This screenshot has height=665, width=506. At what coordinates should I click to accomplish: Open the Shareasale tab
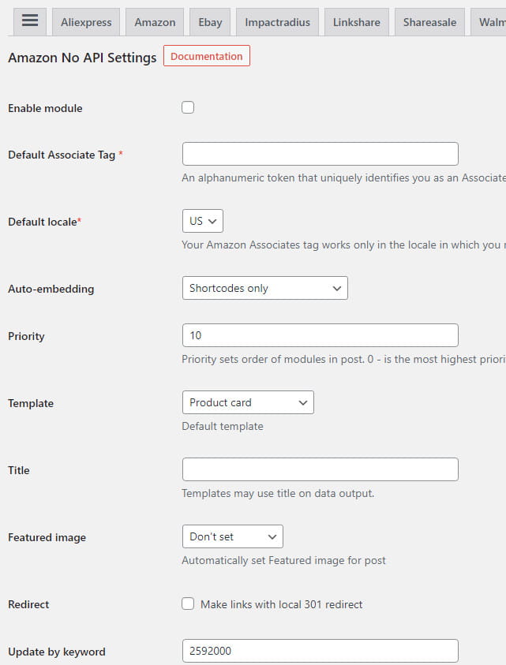click(x=429, y=22)
